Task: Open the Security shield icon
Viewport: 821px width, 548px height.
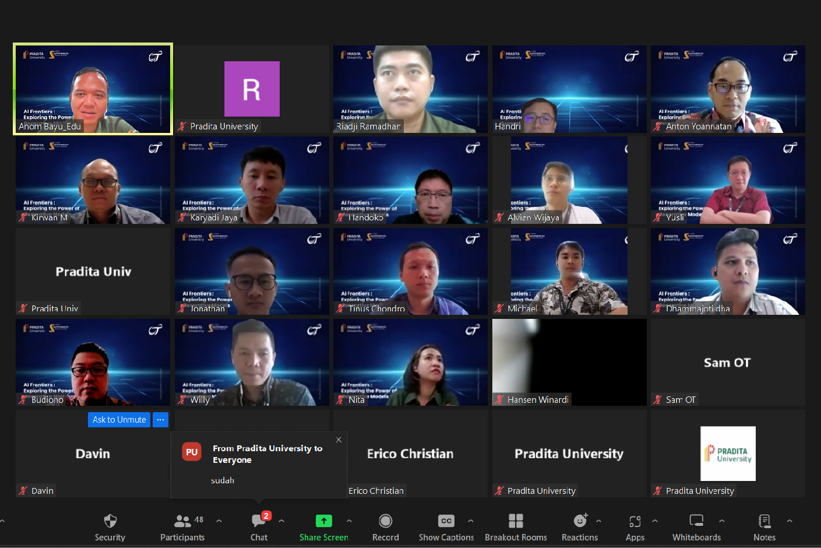Action: point(110,521)
